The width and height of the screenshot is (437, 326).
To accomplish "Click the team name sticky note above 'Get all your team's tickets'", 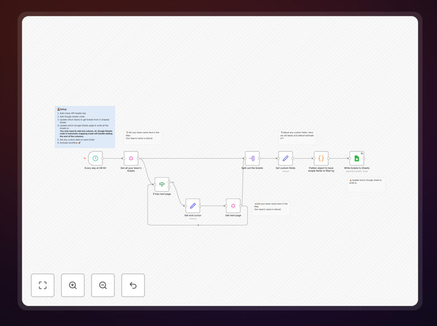I will coord(143,137).
